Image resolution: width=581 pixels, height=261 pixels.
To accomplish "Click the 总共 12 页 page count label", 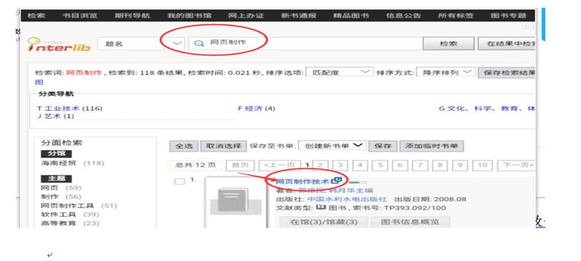I will [x=195, y=165].
